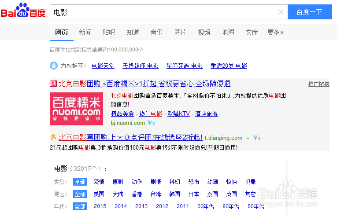Screen dimensions: 337x216
Task: Filter region by 台湾
Action: 156,194
